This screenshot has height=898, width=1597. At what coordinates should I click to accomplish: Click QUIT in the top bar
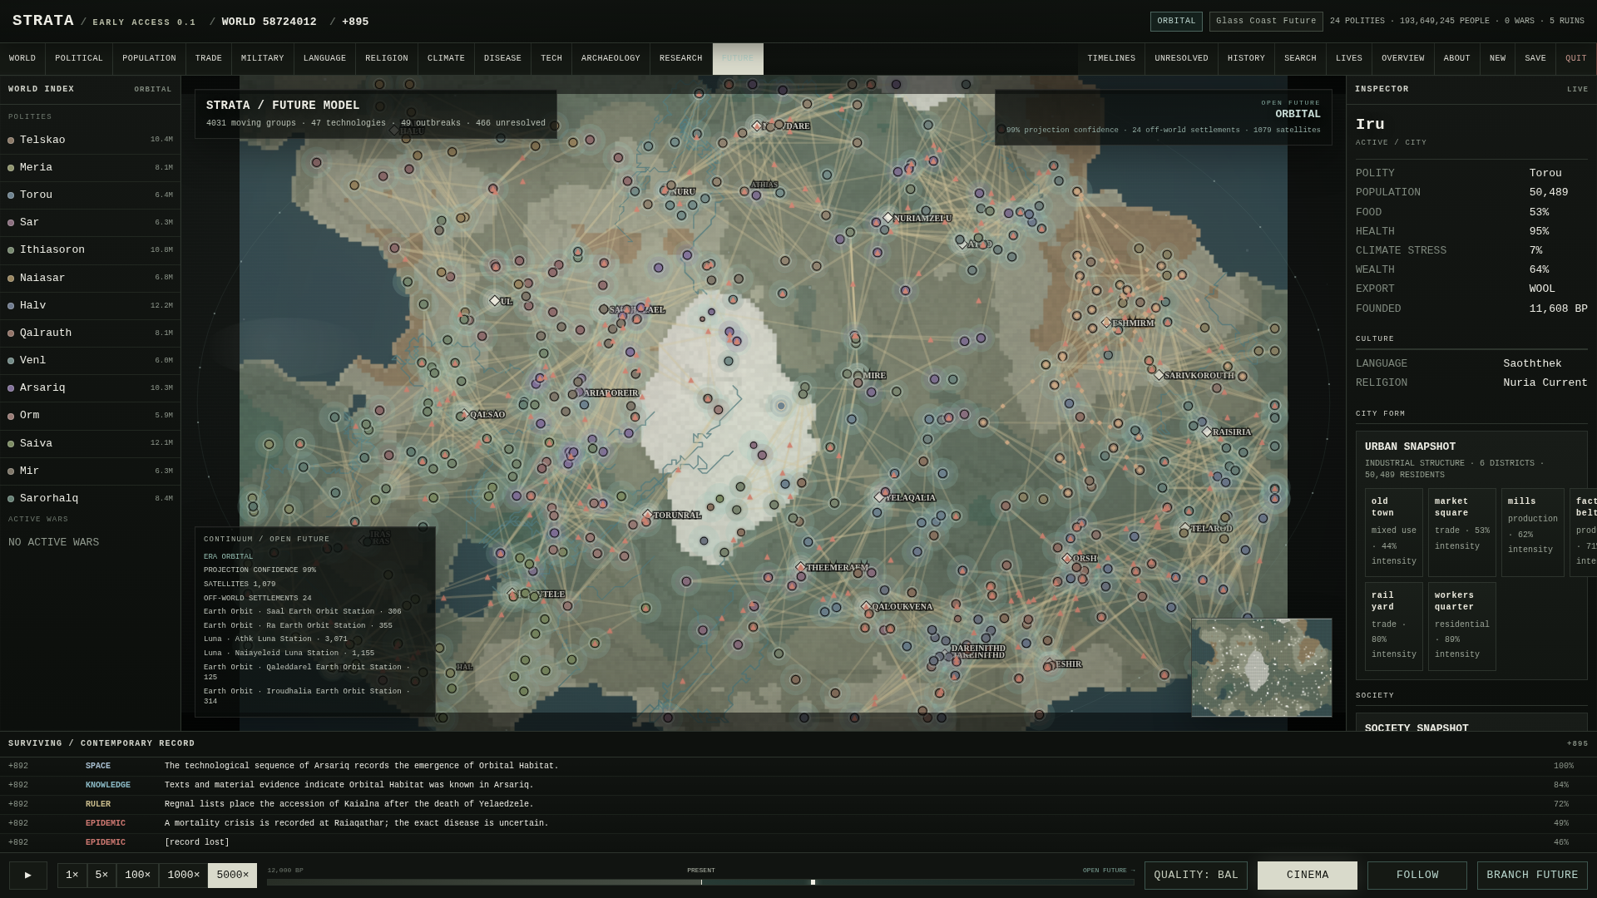pyautogui.click(x=1576, y=59)
